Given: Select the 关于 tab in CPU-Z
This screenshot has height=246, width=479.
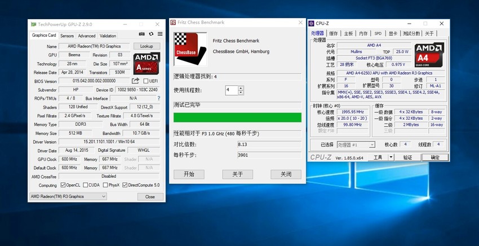Looking at the screenshot, I should pos(429,33).
